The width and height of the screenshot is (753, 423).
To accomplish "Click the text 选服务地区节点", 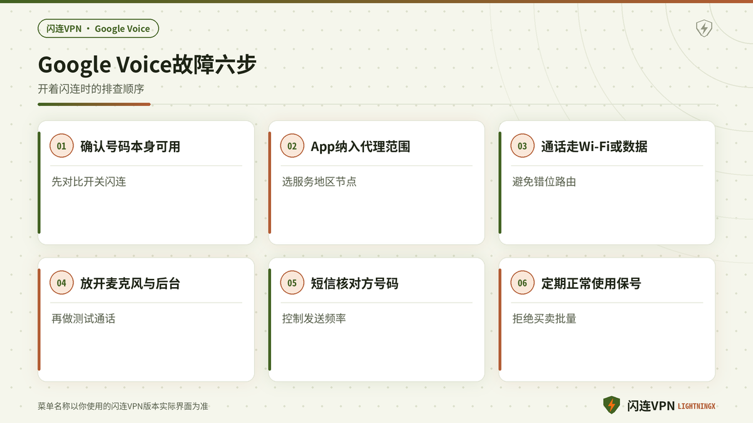I will [x=319, y=182].
